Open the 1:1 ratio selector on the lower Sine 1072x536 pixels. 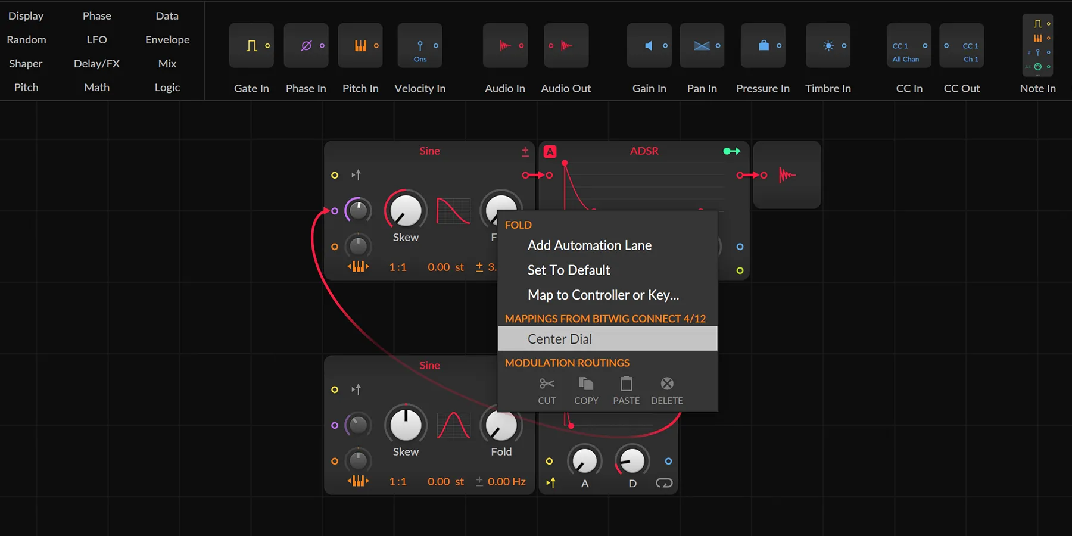[x=398, y=481]
